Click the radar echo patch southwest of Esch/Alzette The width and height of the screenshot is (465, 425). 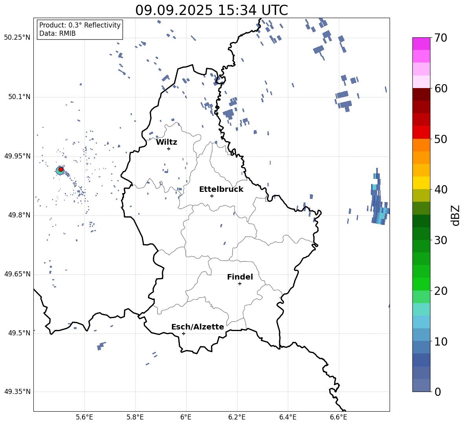click(x=101, y=346)
